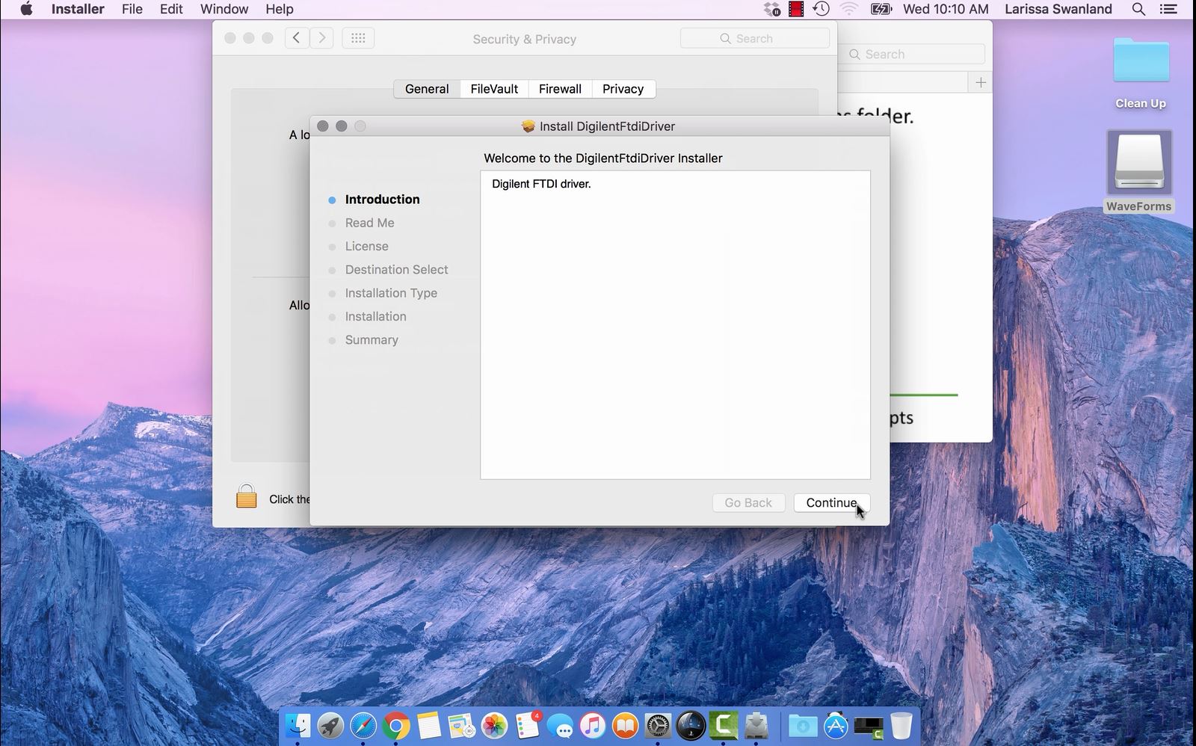The image size is (1196, 746).
Task: Switch to FileVault tab in Security & Privacy
Action: [x=494, y=89]
